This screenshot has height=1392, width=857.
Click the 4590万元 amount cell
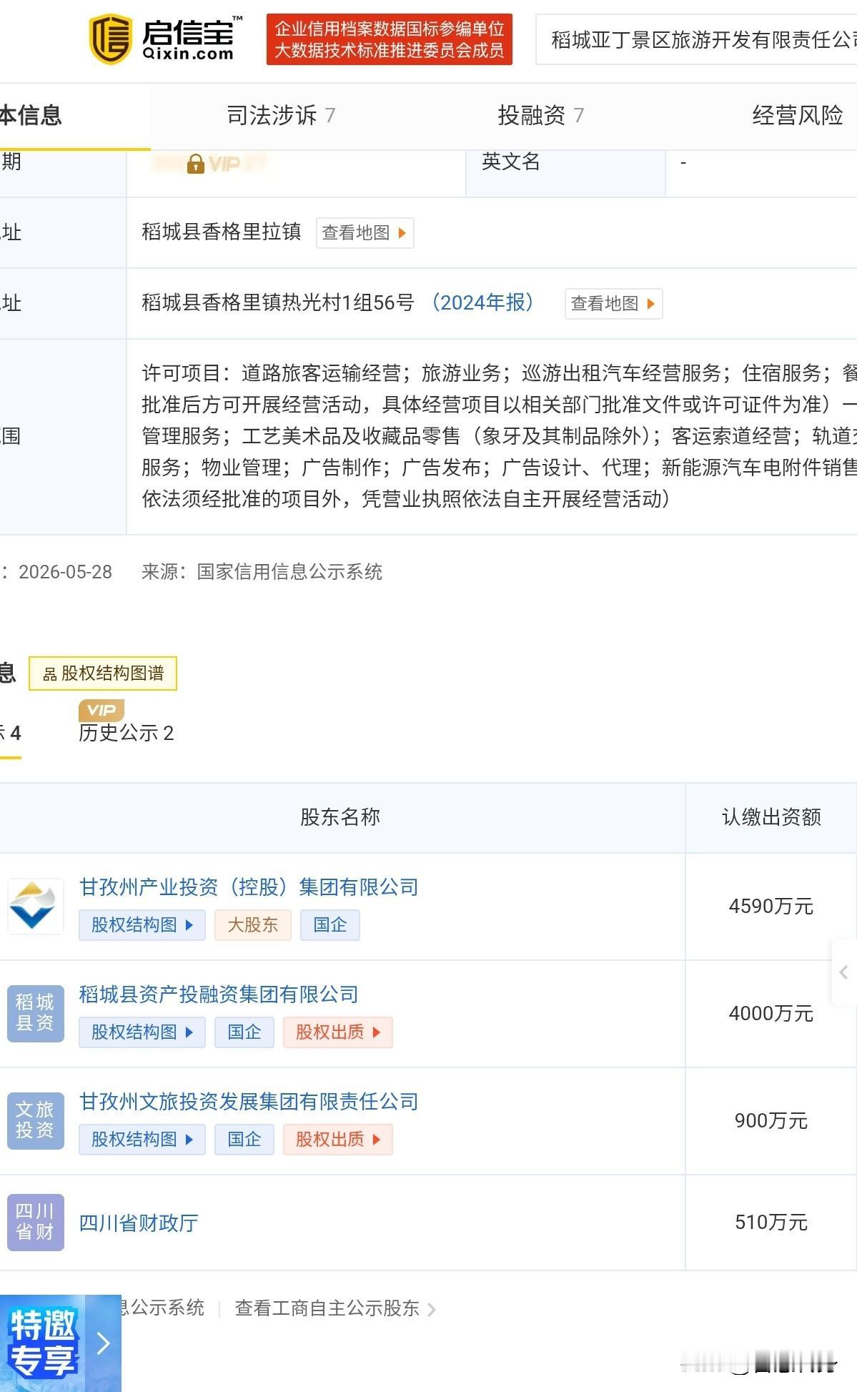771,907
